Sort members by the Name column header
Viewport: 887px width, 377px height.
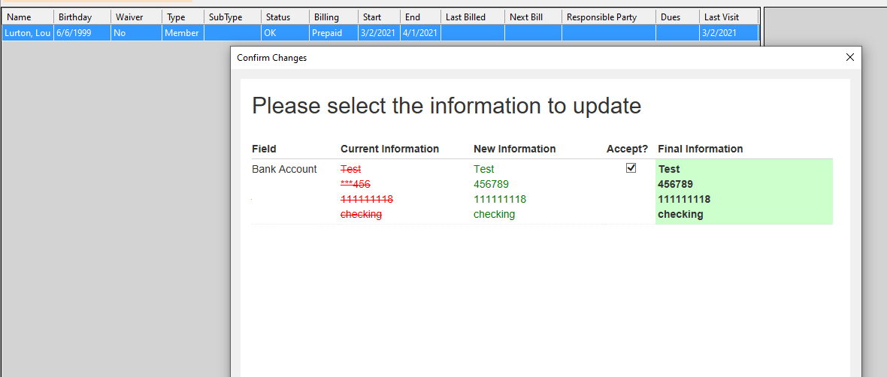[x=28, y=17]
